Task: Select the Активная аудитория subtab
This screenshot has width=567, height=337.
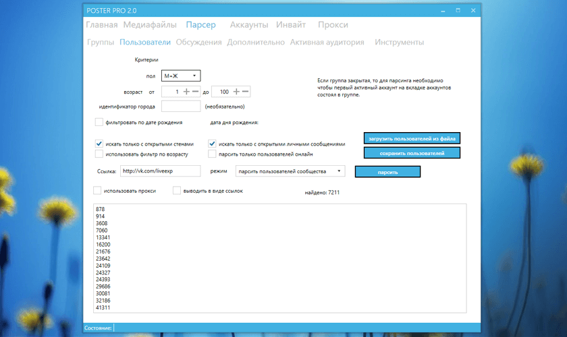Action: (x=327, y=42)
